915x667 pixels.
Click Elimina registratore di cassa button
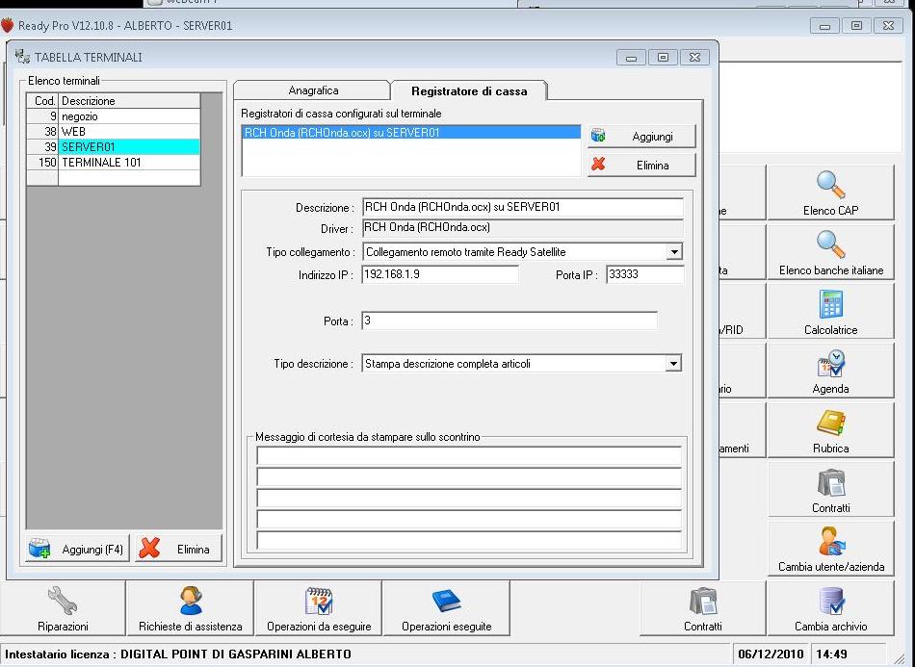pos(641,165)
